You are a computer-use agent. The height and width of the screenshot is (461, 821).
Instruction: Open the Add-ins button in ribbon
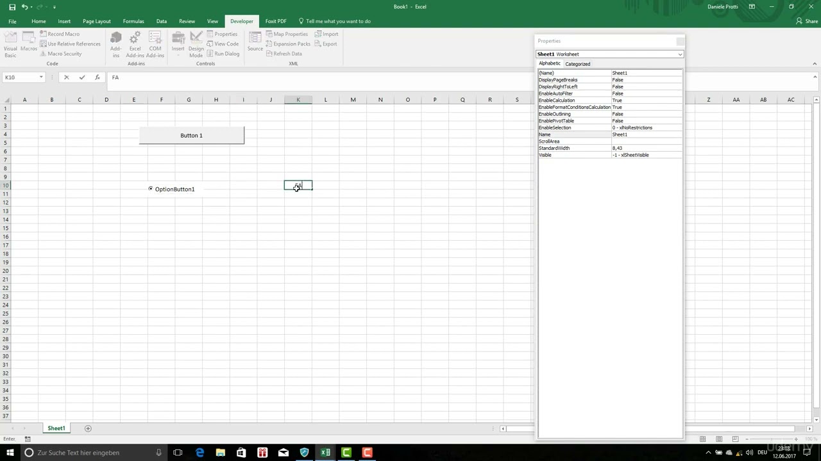point(115,43)
